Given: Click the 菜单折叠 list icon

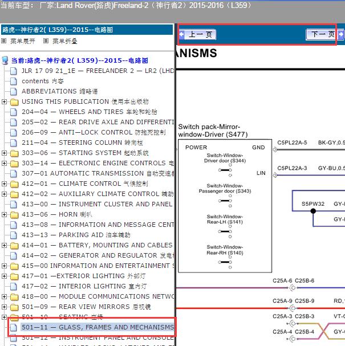Looking at the screenshot, I should pyautogui.click(x=46, y=41).
